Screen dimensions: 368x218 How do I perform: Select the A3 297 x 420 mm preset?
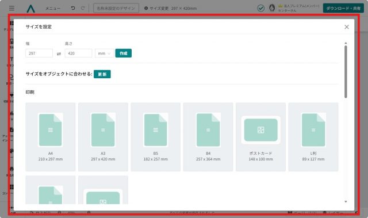pos(103,137)
